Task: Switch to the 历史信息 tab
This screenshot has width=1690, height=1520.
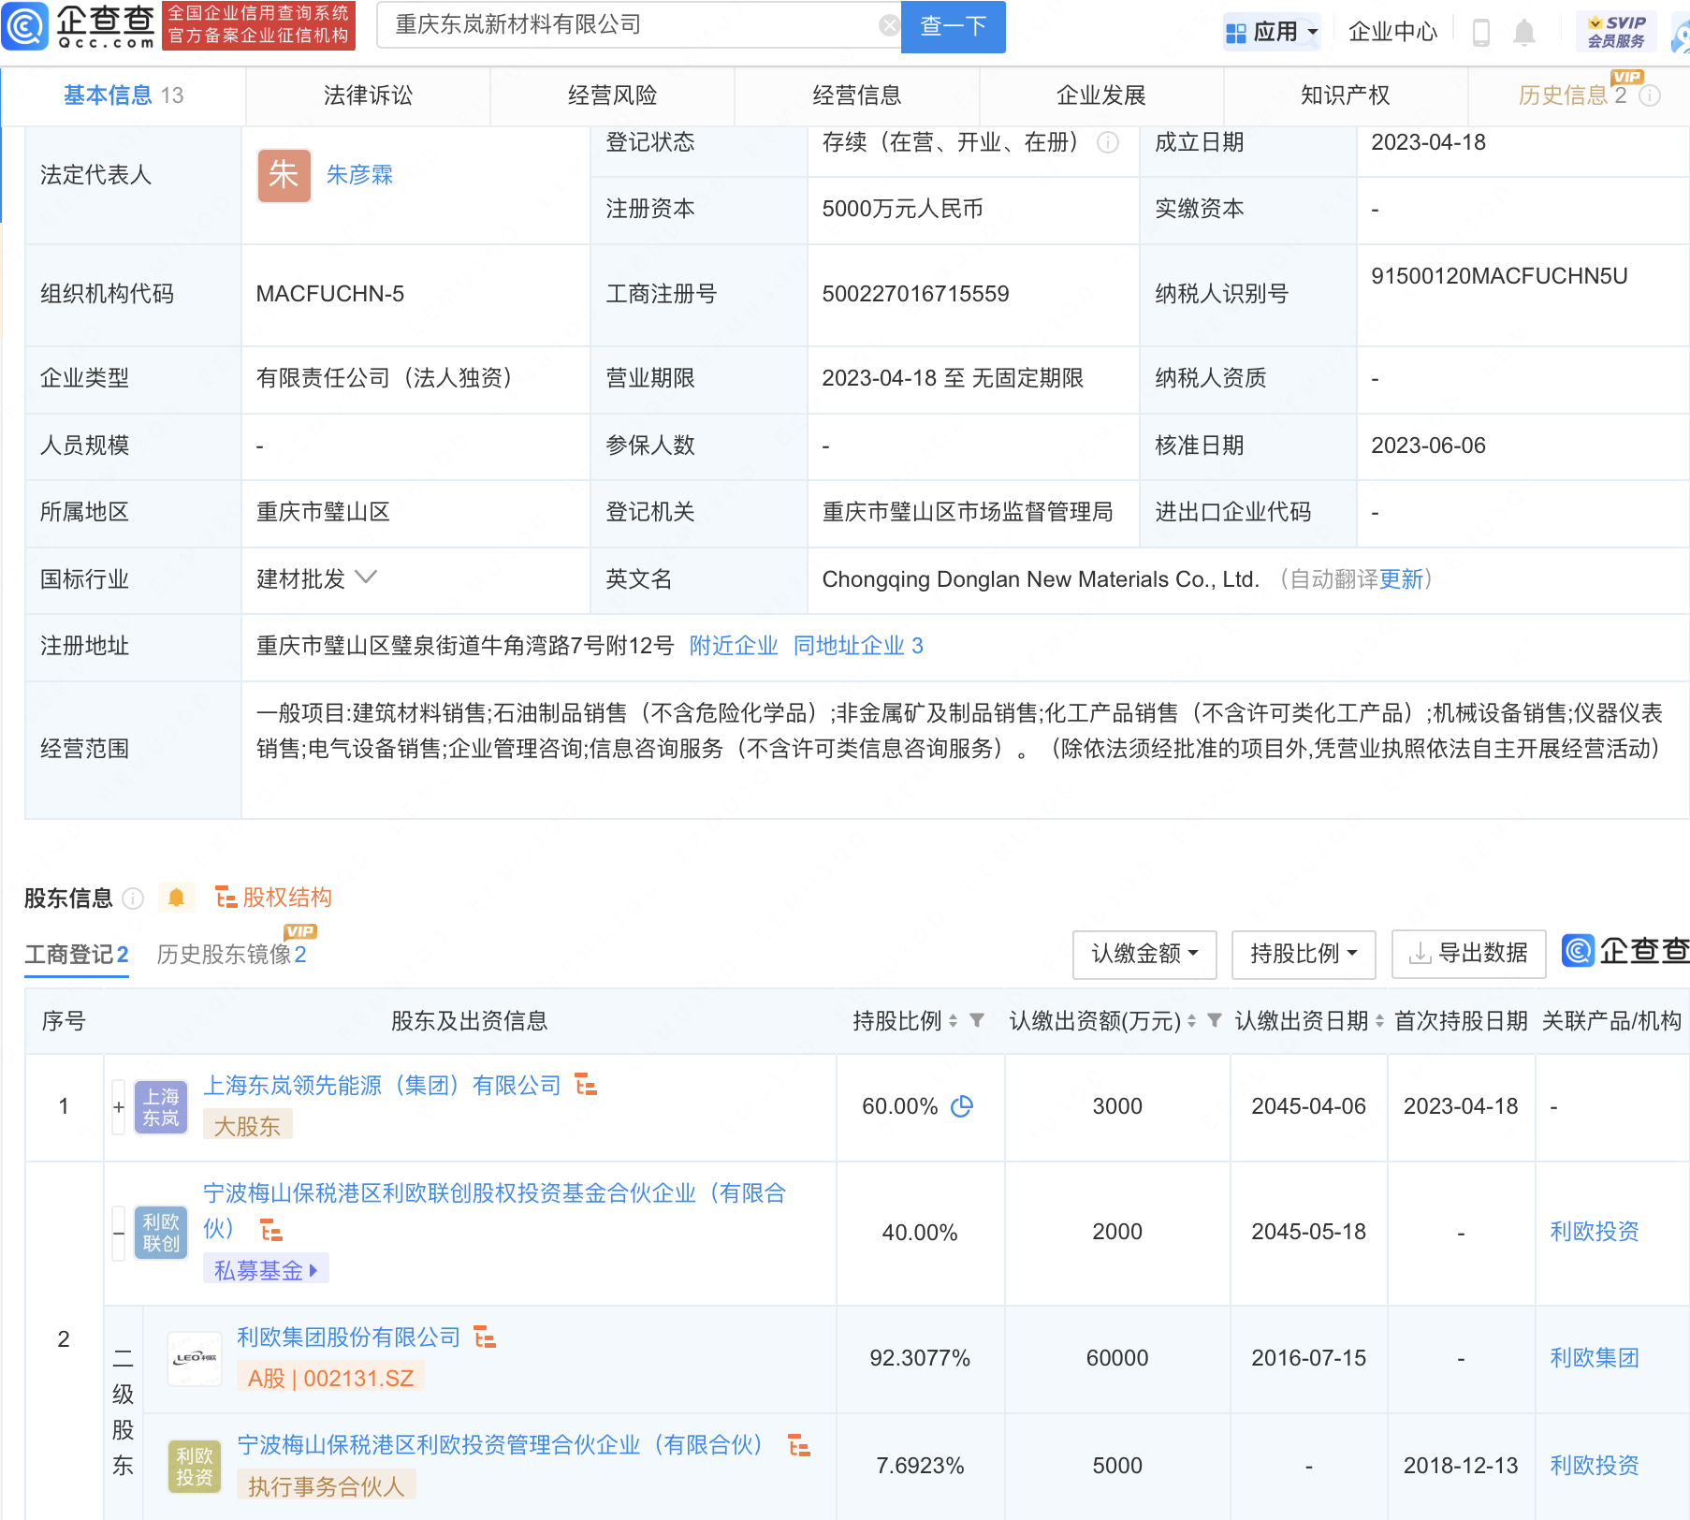Action: [x=1572, y=95]
